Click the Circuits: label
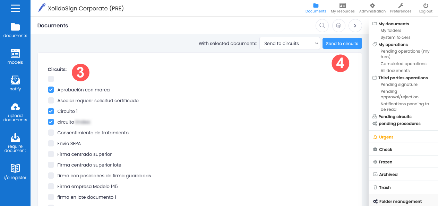This screenshot has width=438, height=206. 57,70
